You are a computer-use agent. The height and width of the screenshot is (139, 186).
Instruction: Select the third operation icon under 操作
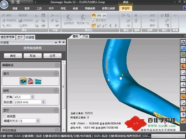pos(38,81)
